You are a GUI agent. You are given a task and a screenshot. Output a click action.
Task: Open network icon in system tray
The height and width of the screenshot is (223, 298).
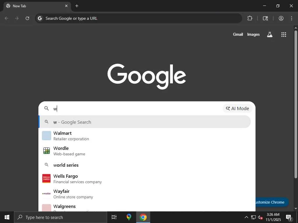click(x=253, y=217)
